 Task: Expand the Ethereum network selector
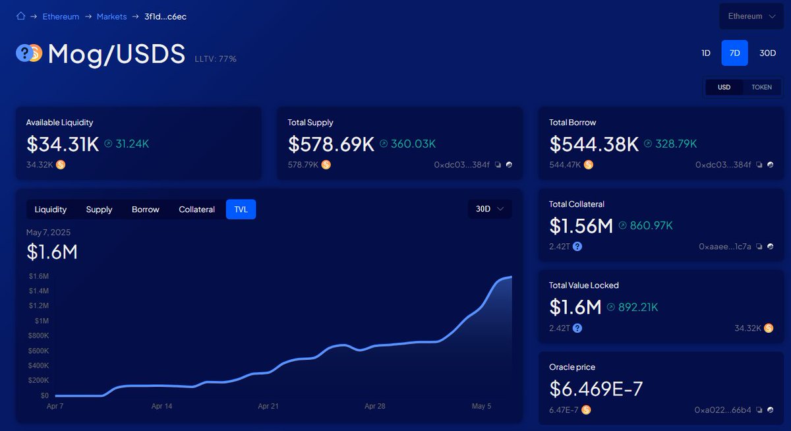(x=751, y=16)
